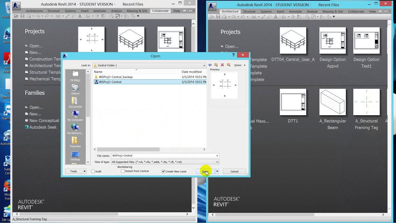
Task: Select History in the places sidebar
Action: 75,89
